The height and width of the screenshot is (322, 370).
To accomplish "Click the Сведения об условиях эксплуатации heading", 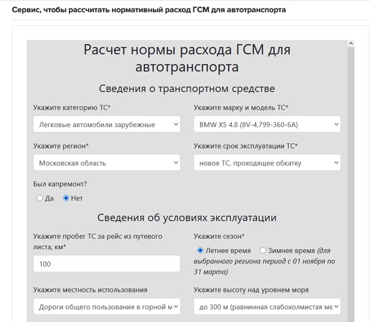I will point(187,218).
